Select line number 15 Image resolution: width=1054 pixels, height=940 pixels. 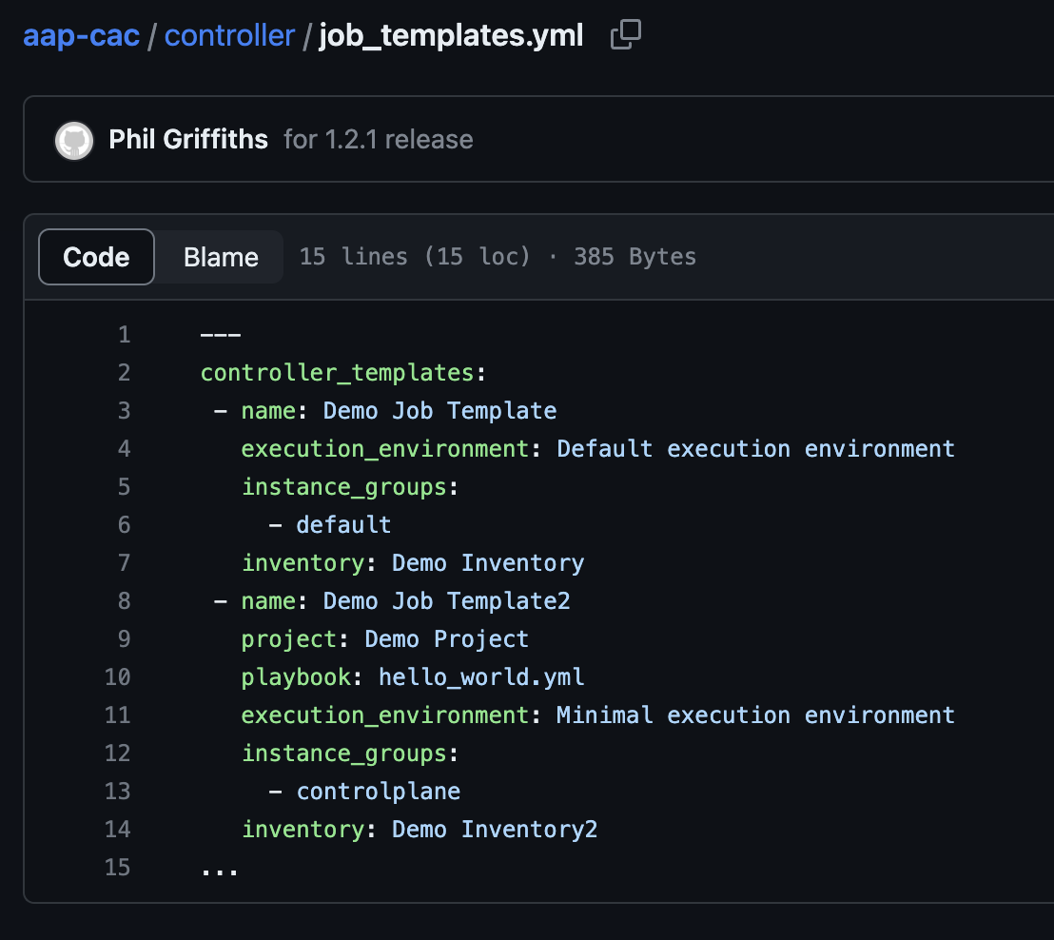coord(118,868)
